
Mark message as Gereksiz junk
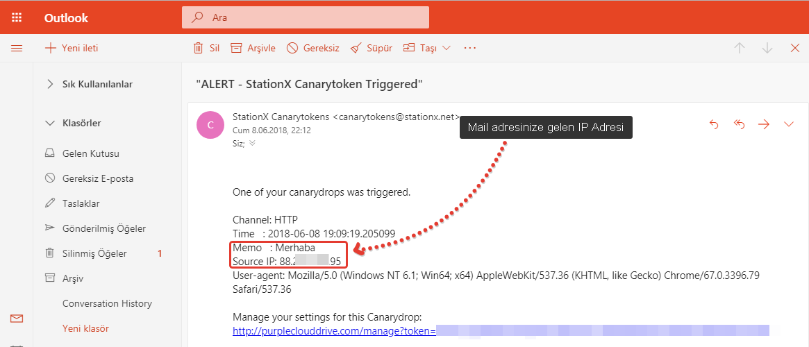pos(312,48)
